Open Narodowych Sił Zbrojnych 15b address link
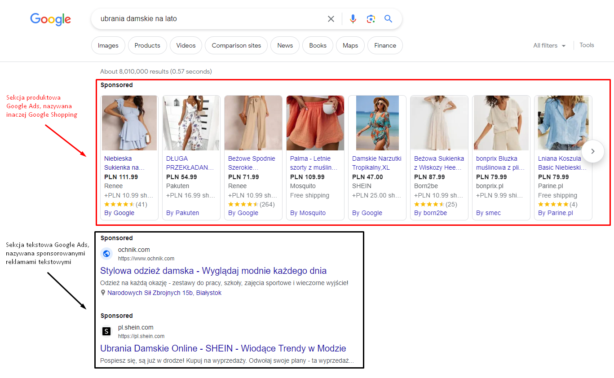This screenshot has height=378, width=614. coord(164,293)
